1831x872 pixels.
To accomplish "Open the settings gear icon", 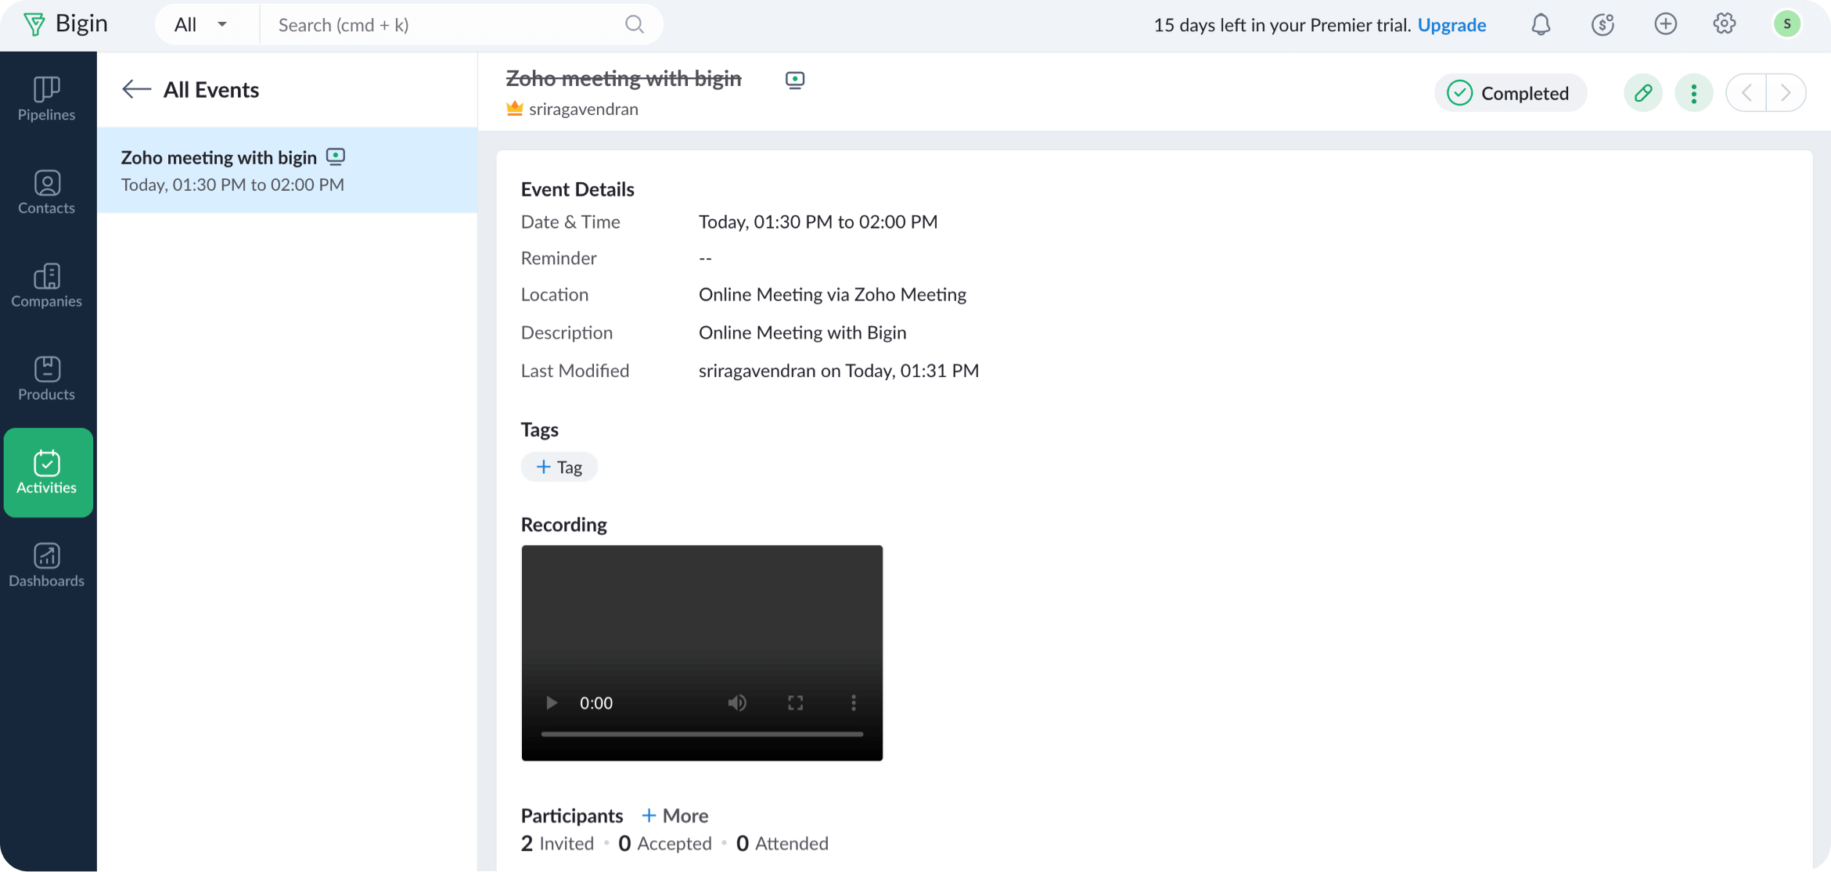I will tap(1724, 25).
